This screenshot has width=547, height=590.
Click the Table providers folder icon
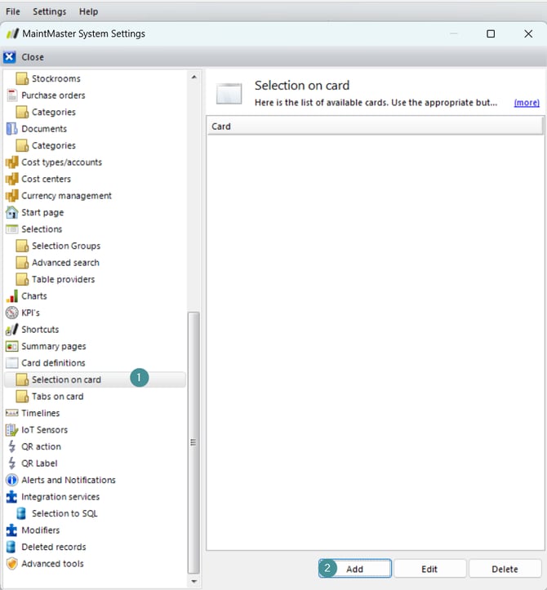(22, 279)
